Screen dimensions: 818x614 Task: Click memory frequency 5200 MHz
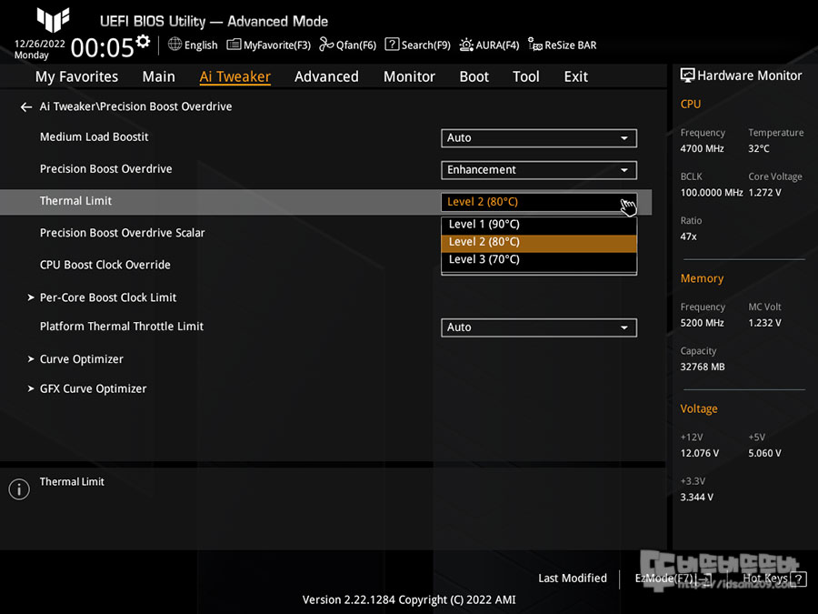(x=702, y=323)
